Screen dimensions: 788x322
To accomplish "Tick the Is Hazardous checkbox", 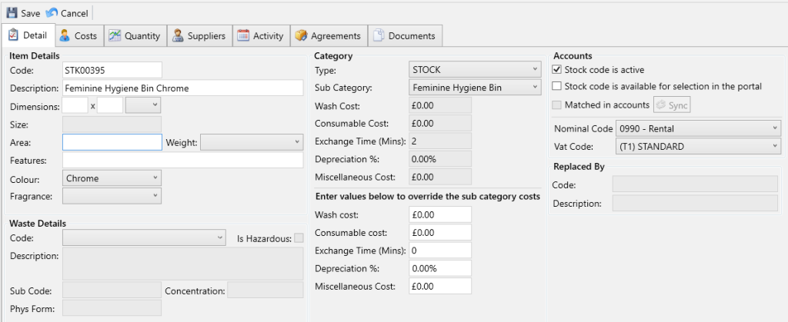I will pyautogui.click(x=299, y=238).
